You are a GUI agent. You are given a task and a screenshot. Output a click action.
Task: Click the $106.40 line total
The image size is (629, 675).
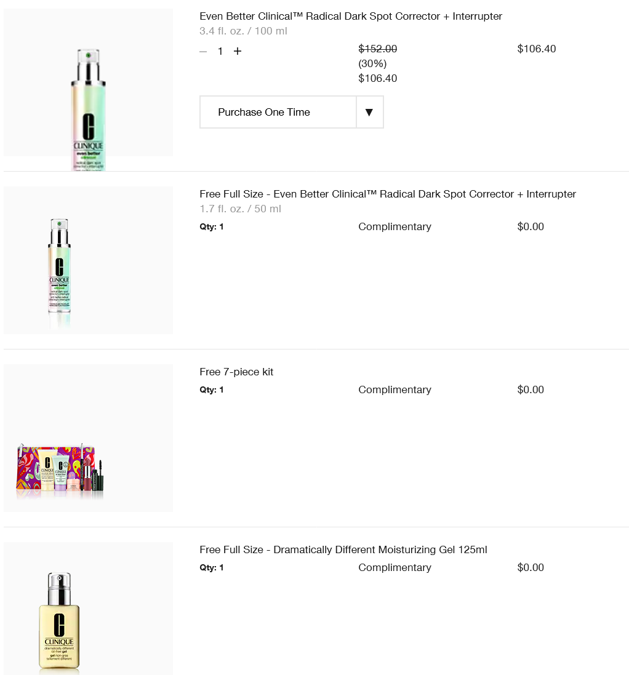pyautogui.click(x=537, y=49)
